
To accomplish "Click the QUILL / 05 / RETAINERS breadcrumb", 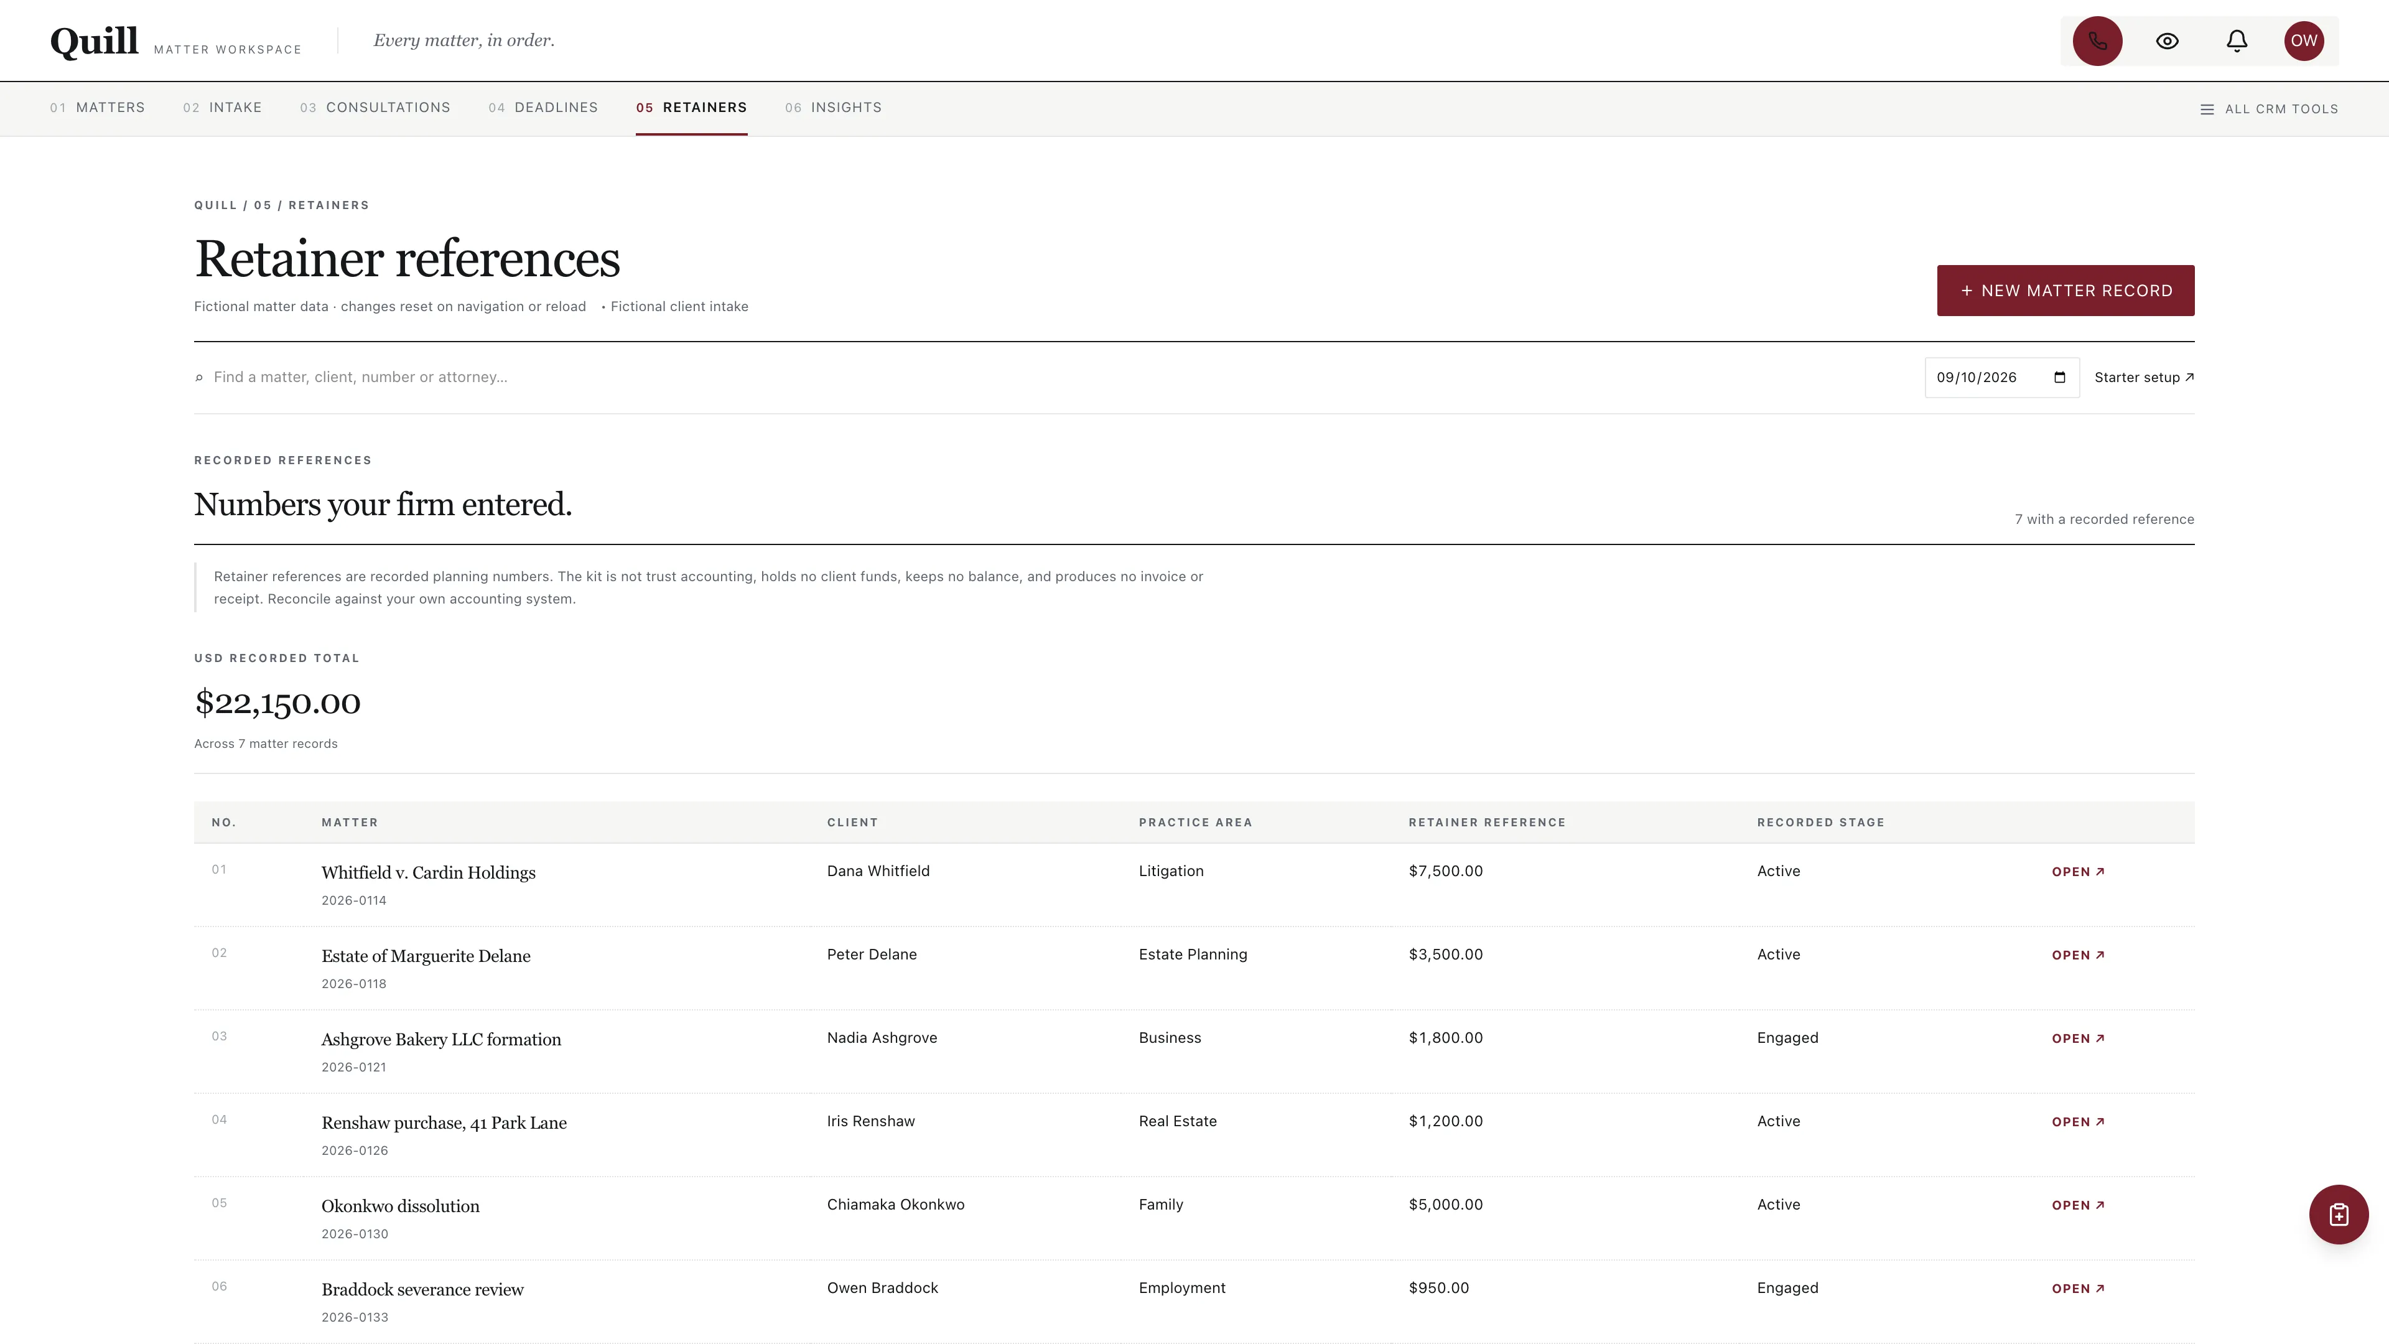I will (281, 206).
